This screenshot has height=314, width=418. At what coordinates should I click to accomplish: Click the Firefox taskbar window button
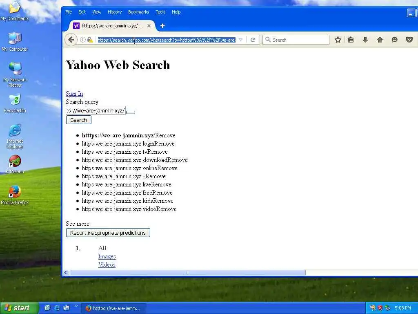pos(113,308)
